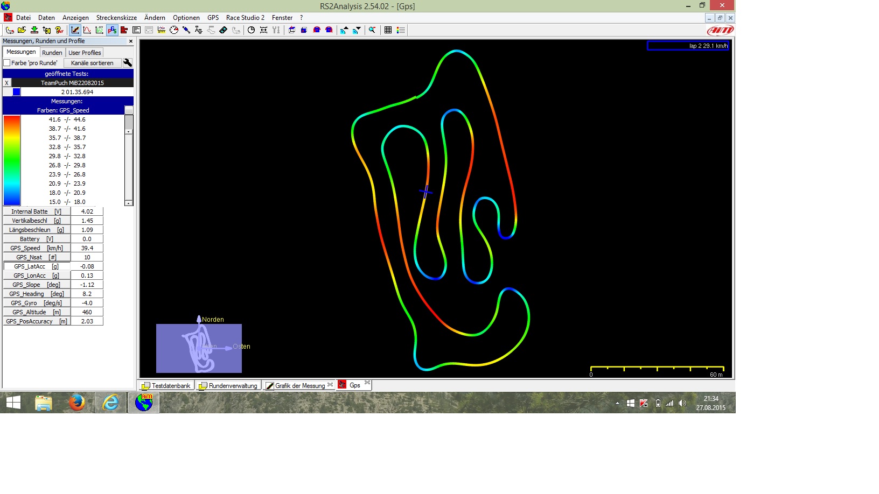Launch Firefox from the taskbar
This screenshot has height=494, width=879.
click(x=77, y=403)
